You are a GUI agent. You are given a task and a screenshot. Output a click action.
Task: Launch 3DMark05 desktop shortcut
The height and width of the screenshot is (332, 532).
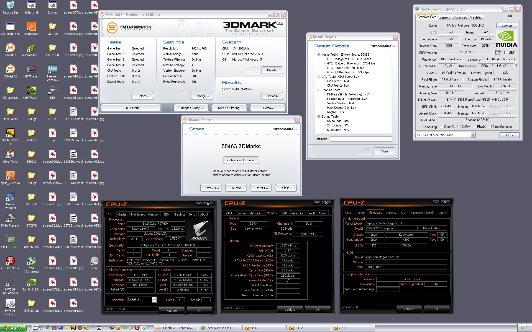tap(10, 50)
